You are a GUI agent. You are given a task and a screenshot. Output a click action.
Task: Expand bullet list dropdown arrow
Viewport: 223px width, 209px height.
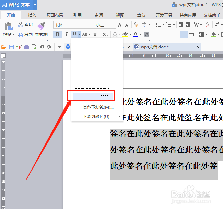tap(163, 25)
